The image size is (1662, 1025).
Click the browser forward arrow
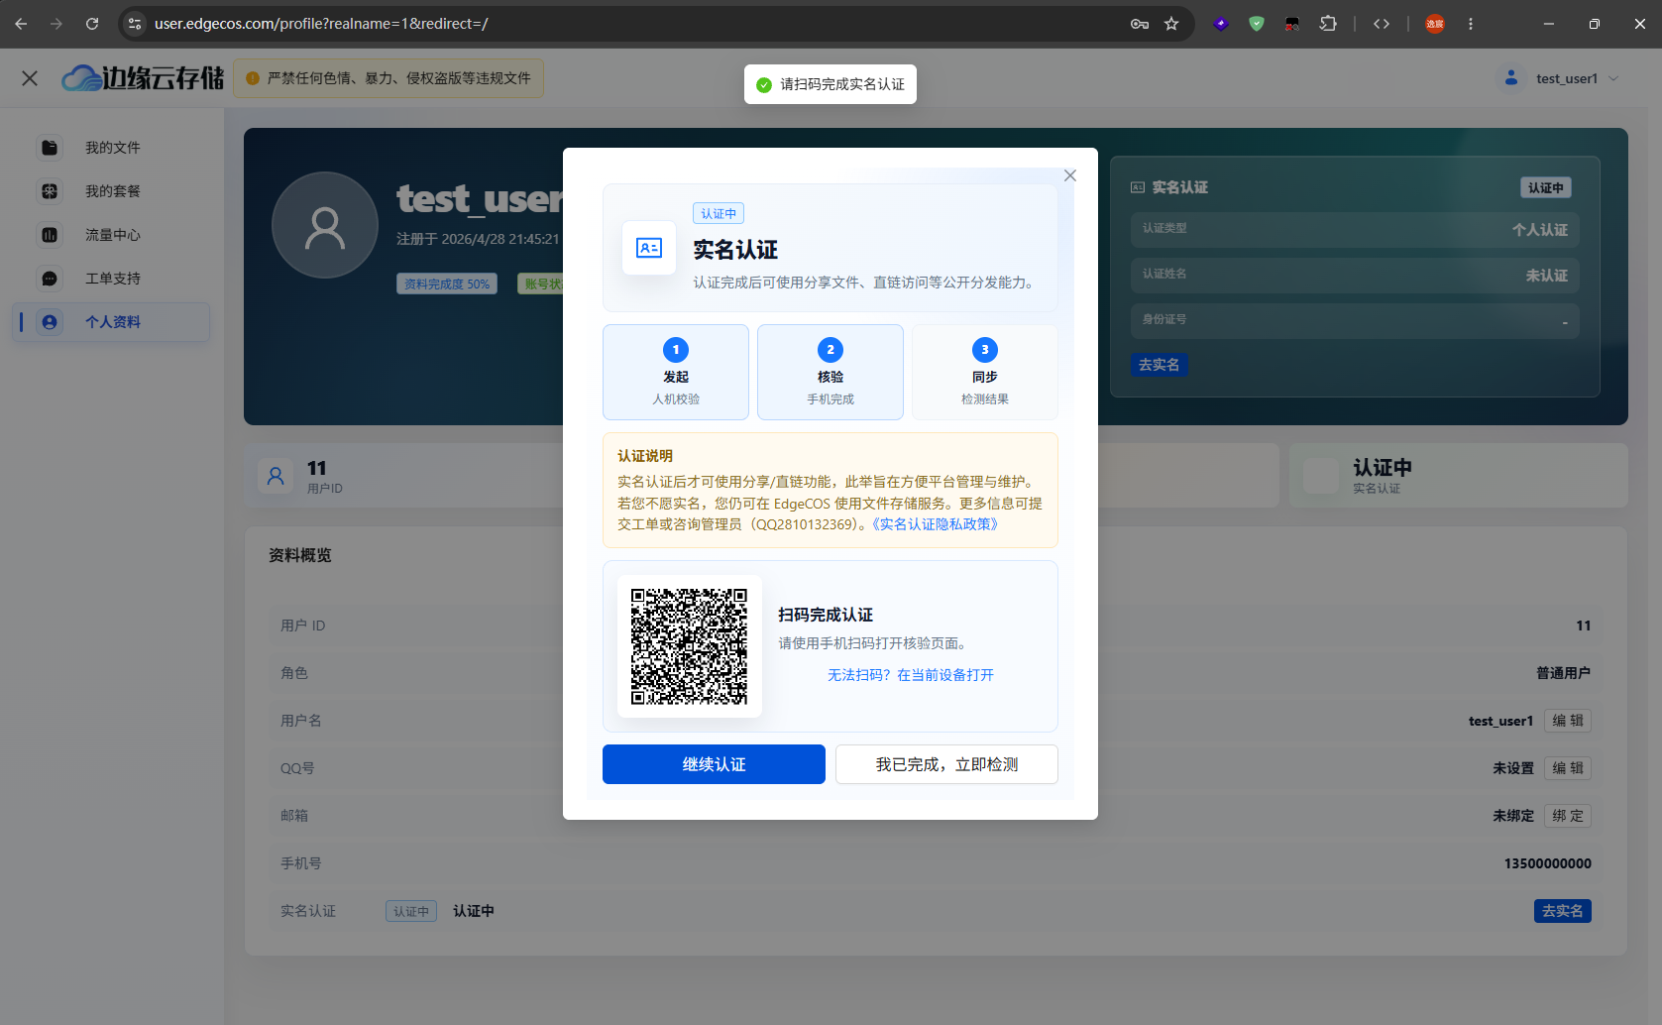(56, 24)
